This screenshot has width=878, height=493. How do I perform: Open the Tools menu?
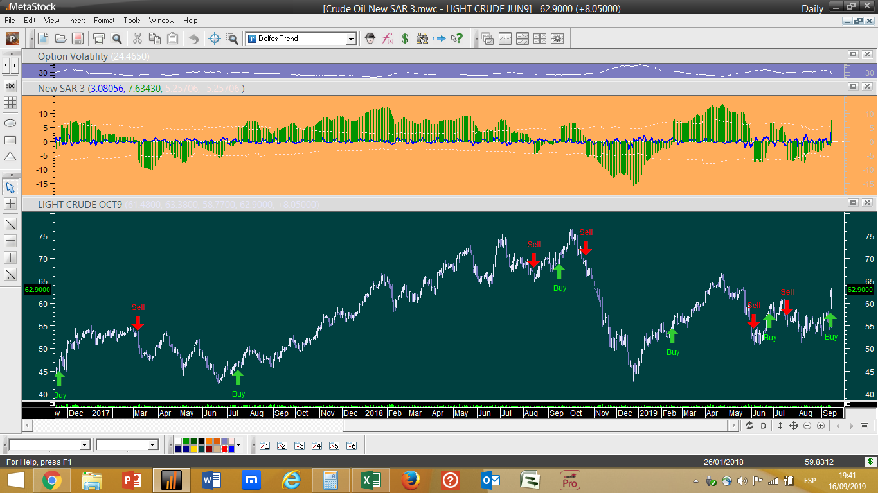(x=132, y=21)
